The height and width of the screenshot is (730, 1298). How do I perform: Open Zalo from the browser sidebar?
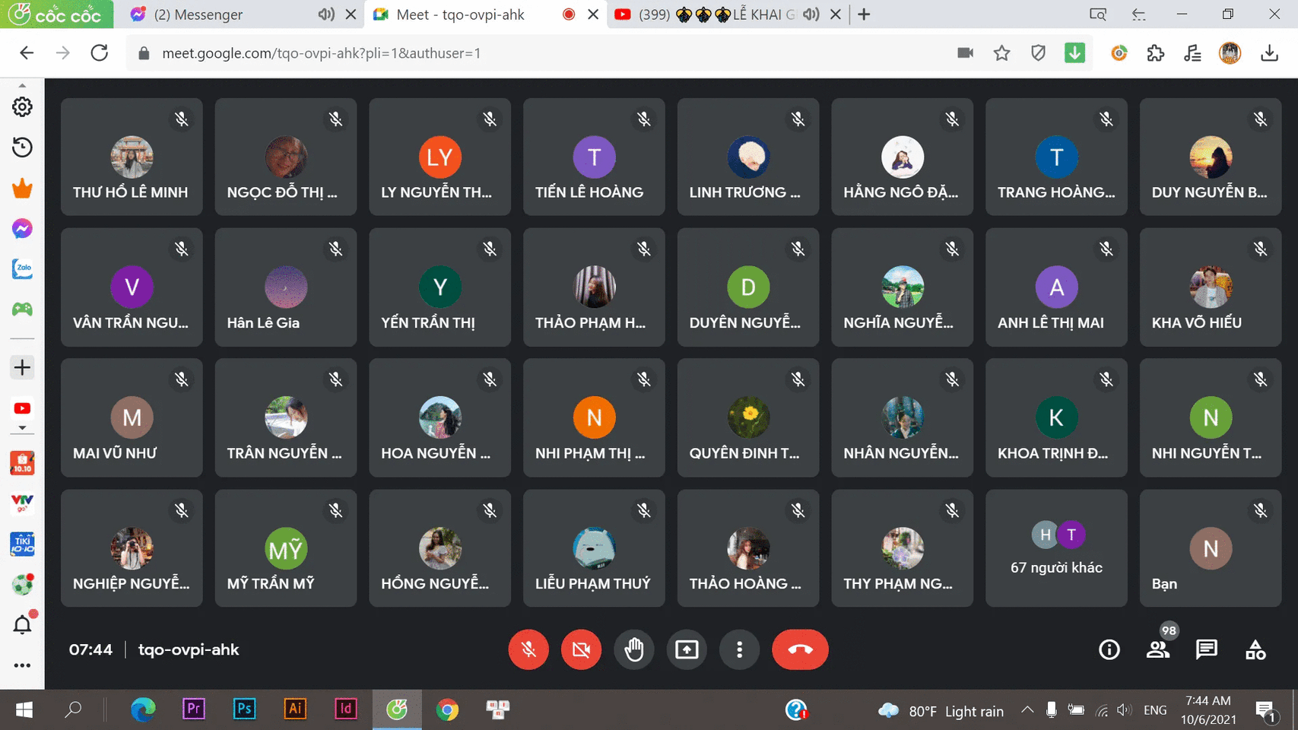pyautogui.click(x=22, y=269)
